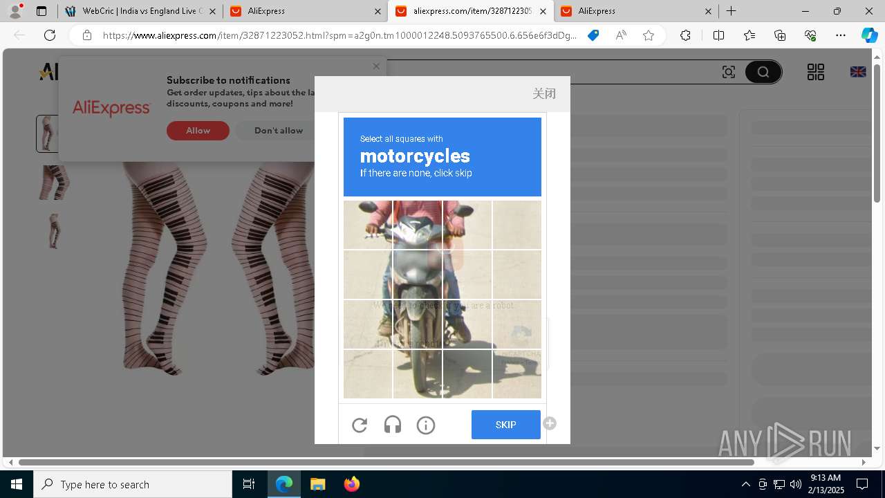
Task: Open captcha info help icon
Action: pos(426,425)
